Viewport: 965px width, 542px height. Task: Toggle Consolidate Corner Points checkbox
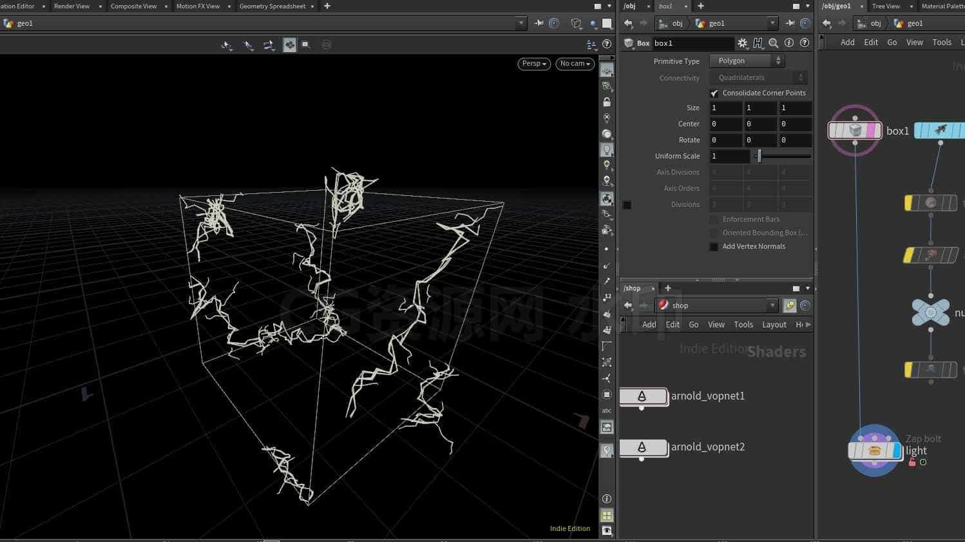click(x=714, y=93)
